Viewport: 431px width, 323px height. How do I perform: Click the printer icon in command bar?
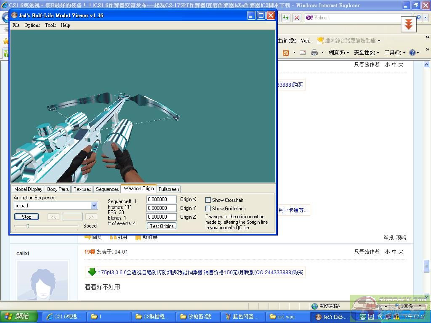pyautogui.click(x=314, y=53)
